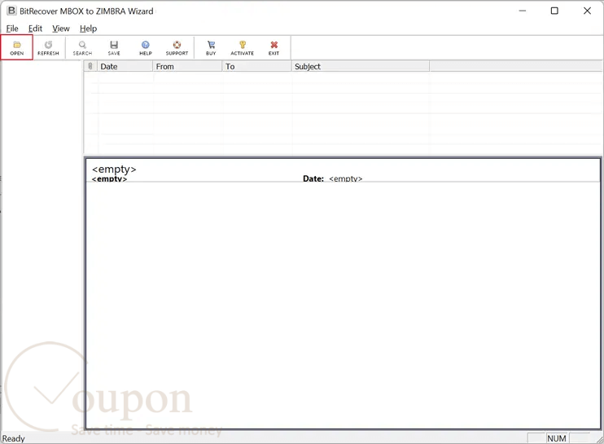Open the View menu
The image size is (604, 444).
click(61, 29)
